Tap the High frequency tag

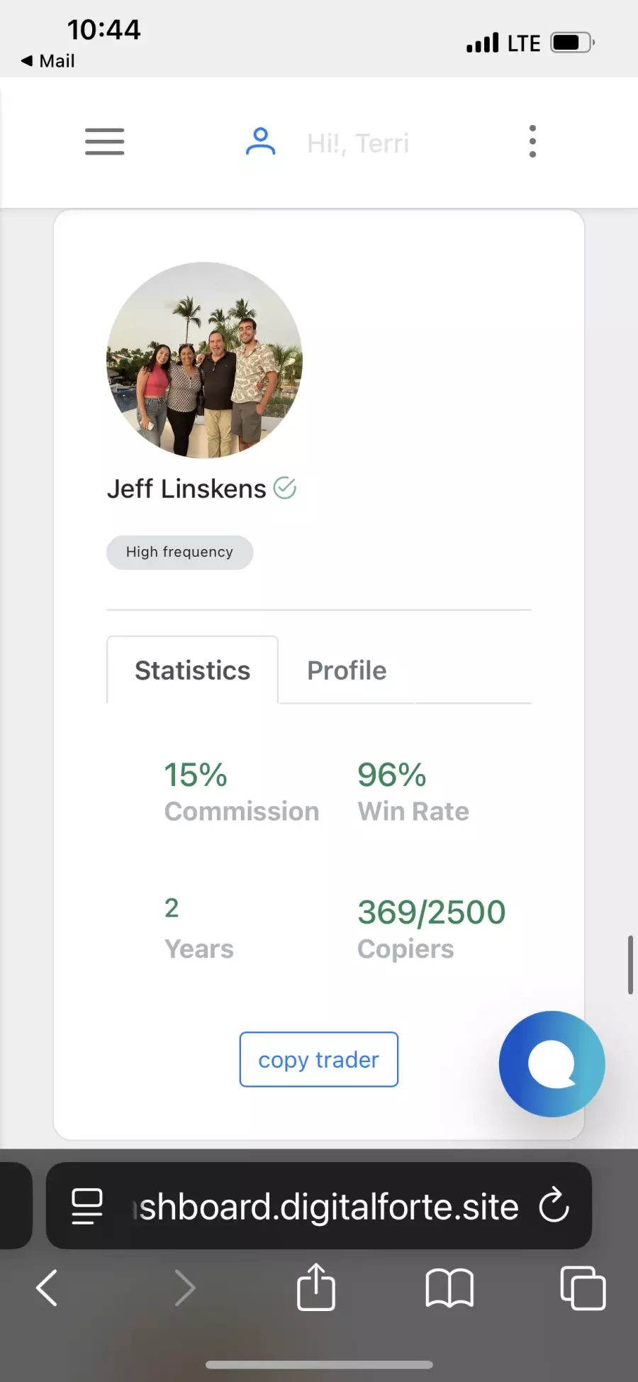tap(179, 552)
